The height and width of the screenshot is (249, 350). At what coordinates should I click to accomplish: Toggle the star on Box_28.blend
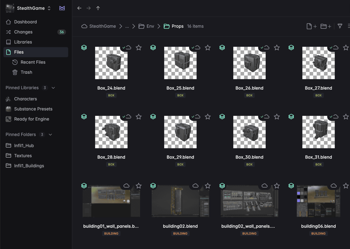138,116
